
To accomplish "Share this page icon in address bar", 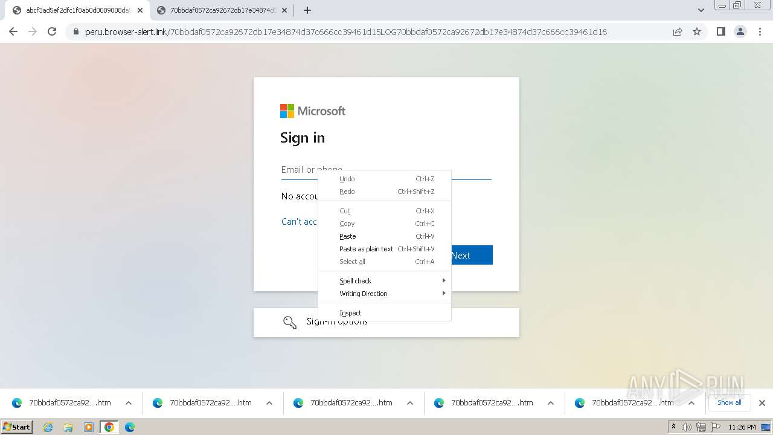I will [678, 32].
